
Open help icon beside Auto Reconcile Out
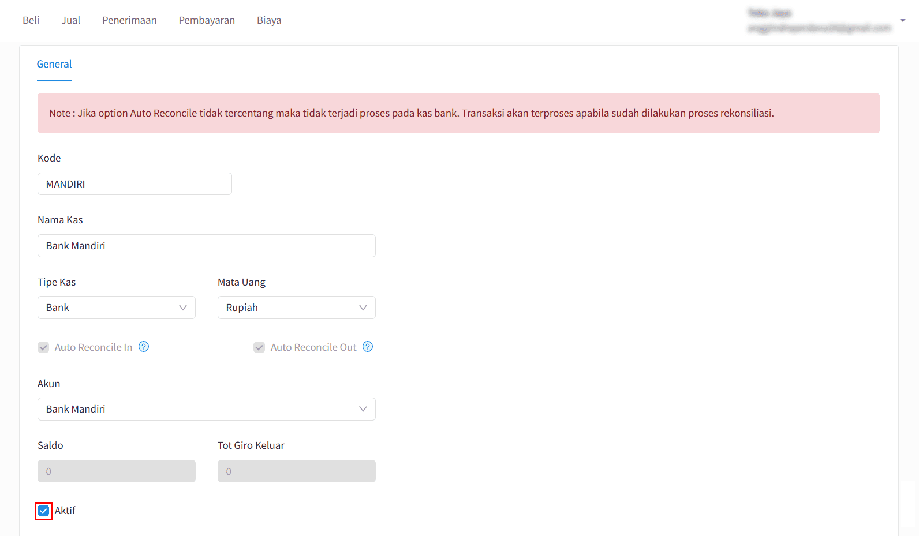[368, 347]
